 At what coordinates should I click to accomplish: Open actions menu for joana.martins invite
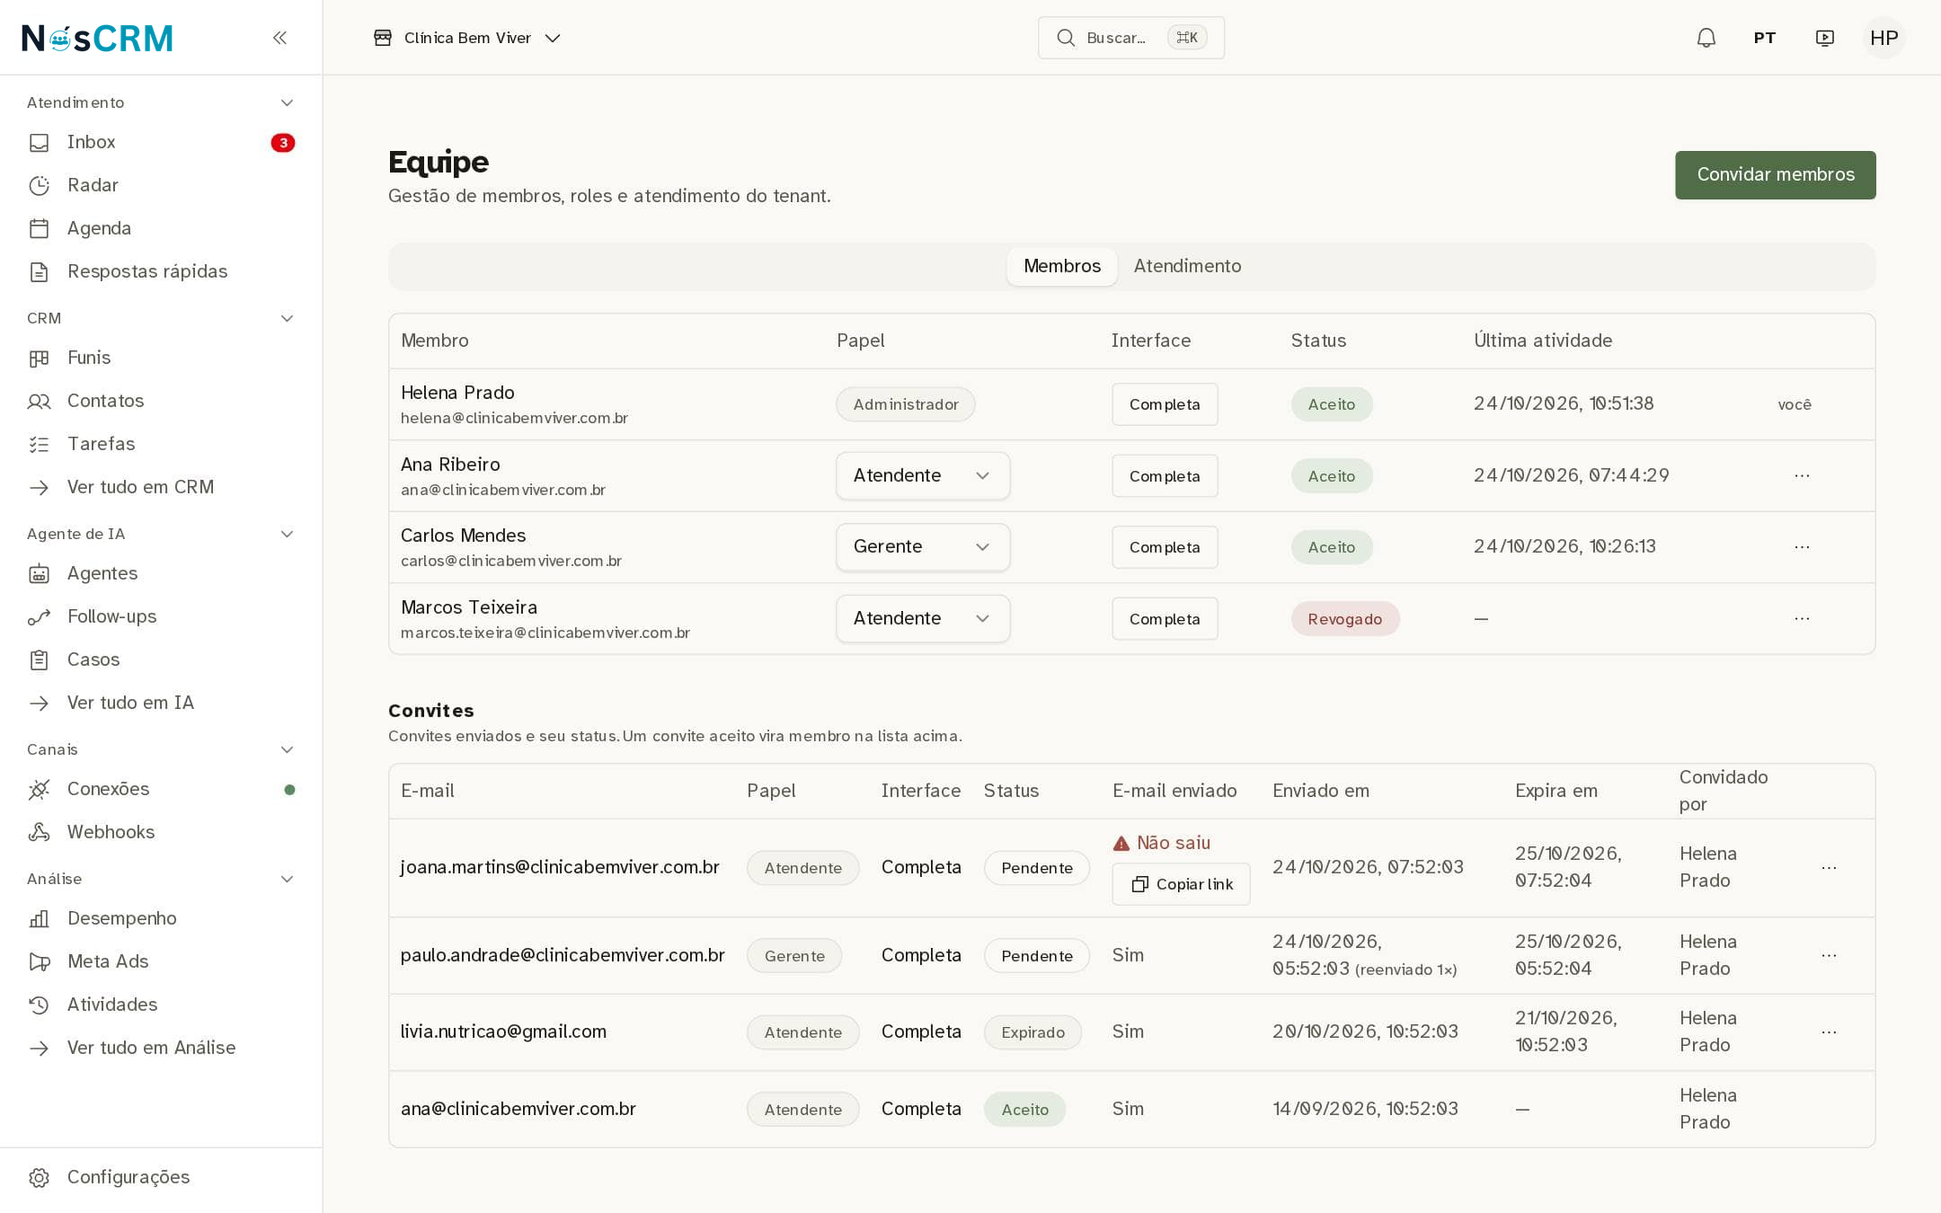pos(1829,868)
